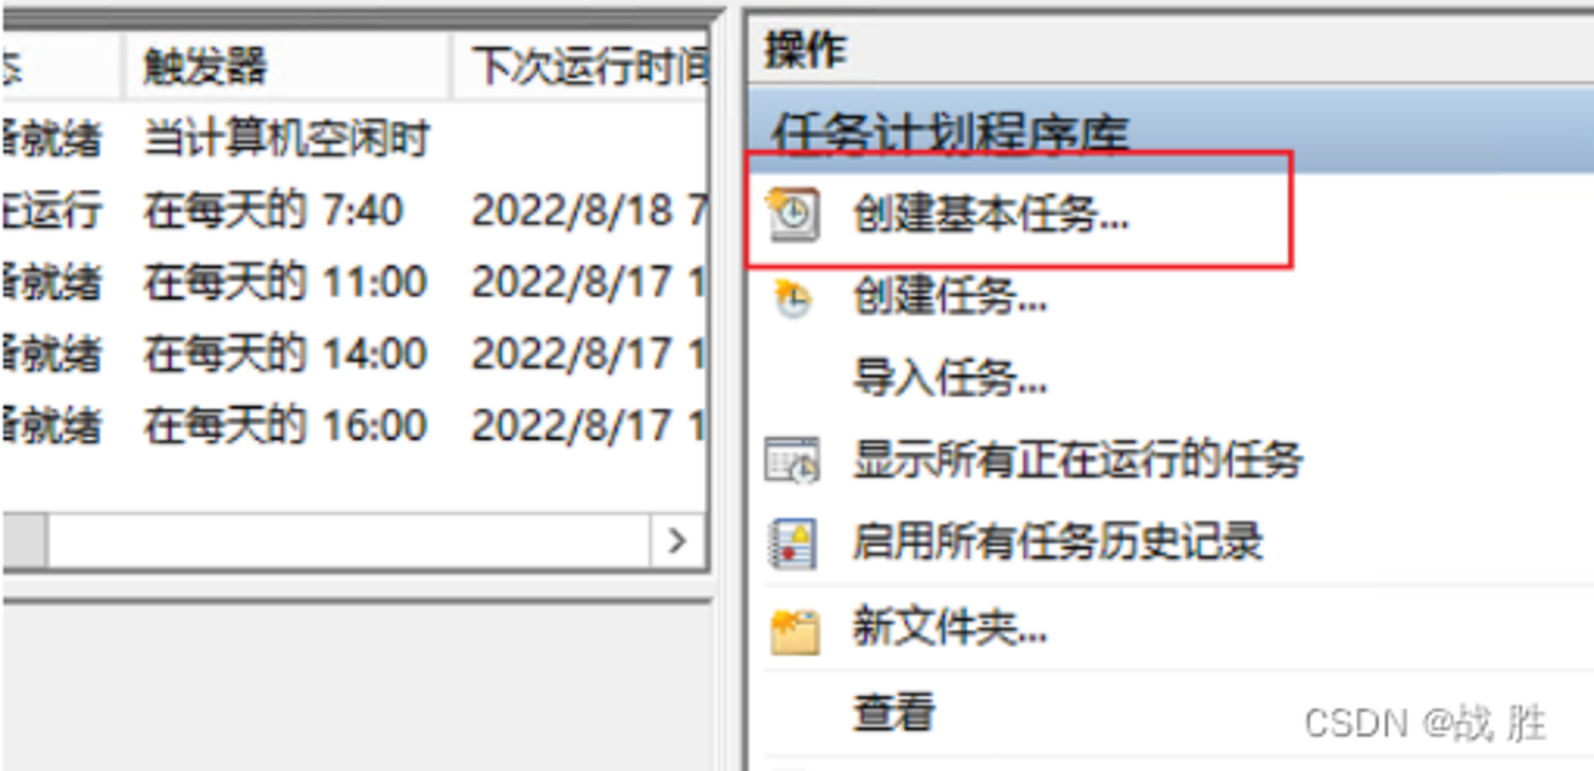Screen dimensions: 1594x771
Task: Click the horizontal scrollbar thumb
Action: tap(25, 541)
